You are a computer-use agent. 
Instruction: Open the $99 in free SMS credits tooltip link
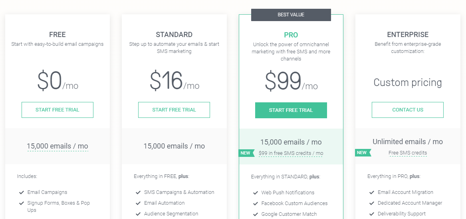tap(291, 153)
